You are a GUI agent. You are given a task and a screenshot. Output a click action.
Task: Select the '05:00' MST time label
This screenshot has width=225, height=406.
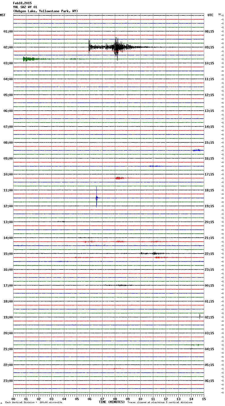click(x=8, y=95)
